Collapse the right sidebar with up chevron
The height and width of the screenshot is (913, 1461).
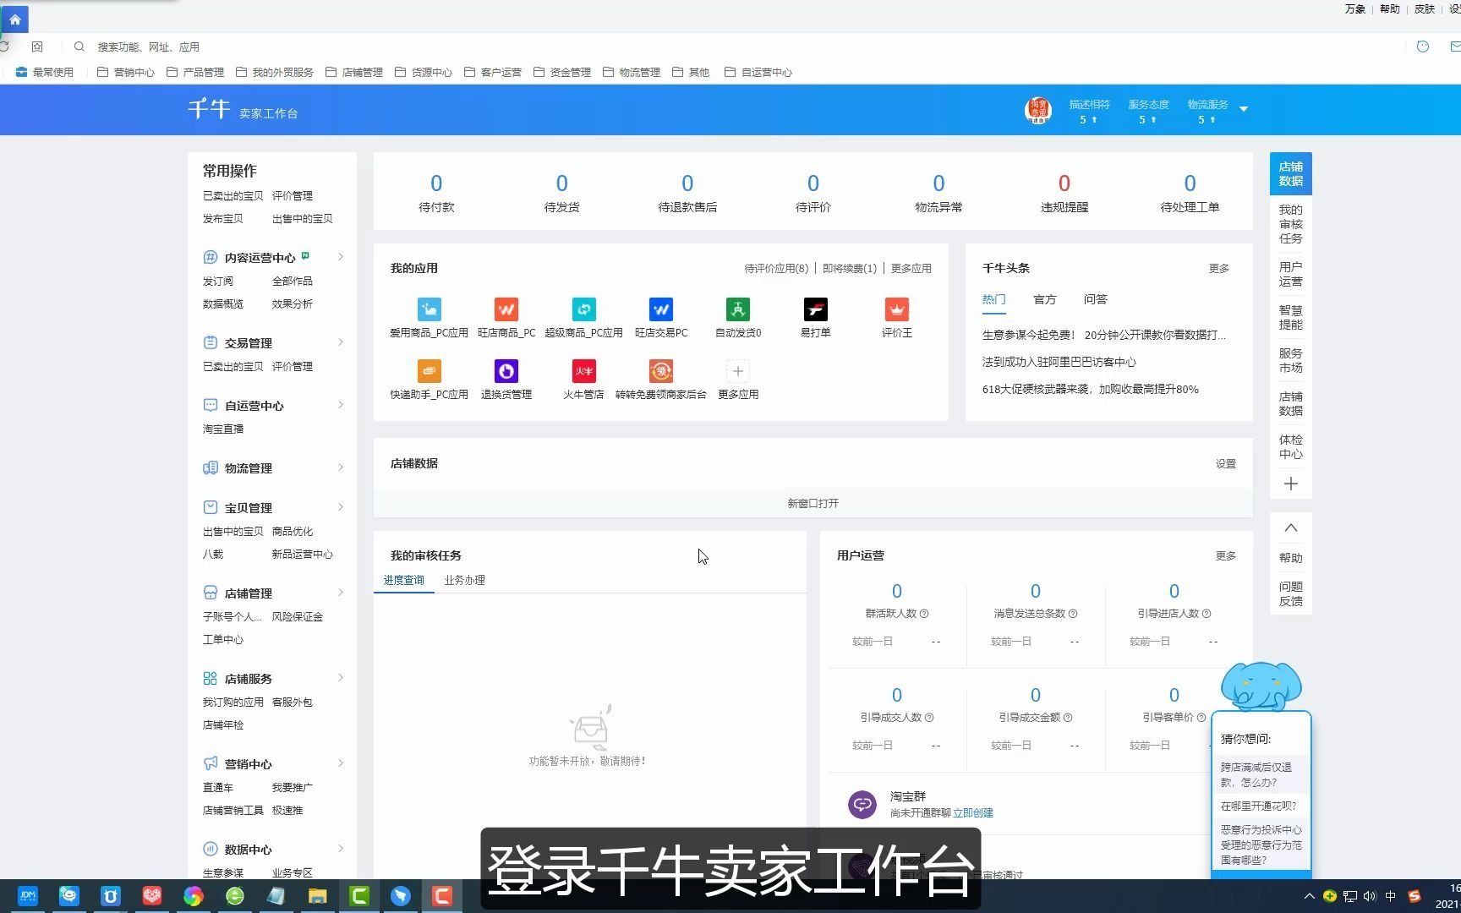point(1291,528)
